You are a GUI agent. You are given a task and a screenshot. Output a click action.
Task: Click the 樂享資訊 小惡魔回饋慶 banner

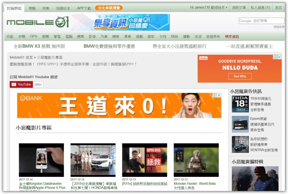[120, 22]
